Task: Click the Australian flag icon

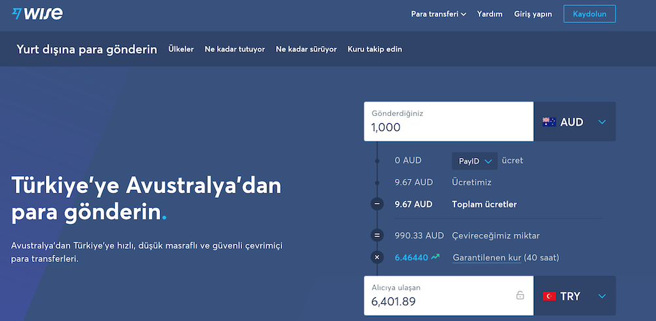Action: pyautogui.click(x=549, y=122)
